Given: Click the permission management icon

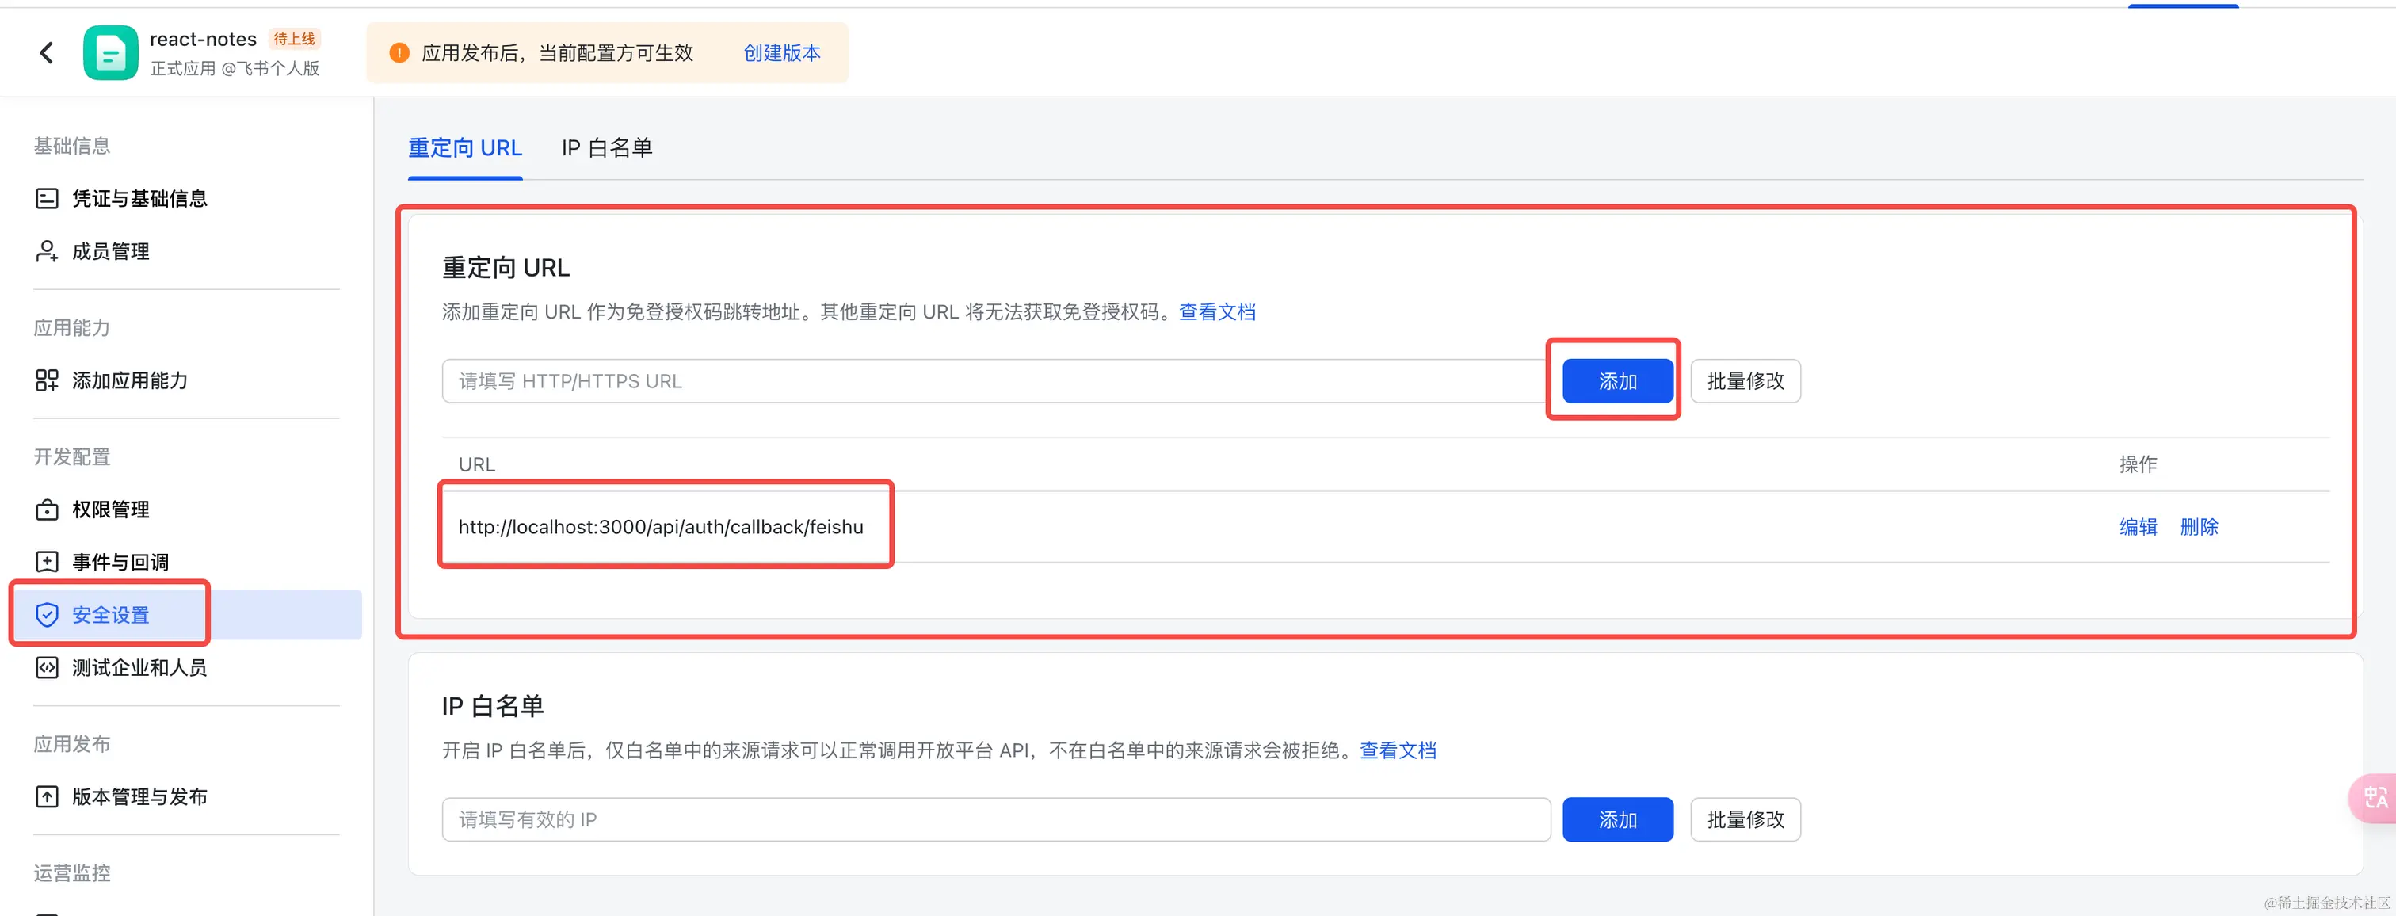Looking at the screenshot, I should pyautogui.click(x=47, y=510).
